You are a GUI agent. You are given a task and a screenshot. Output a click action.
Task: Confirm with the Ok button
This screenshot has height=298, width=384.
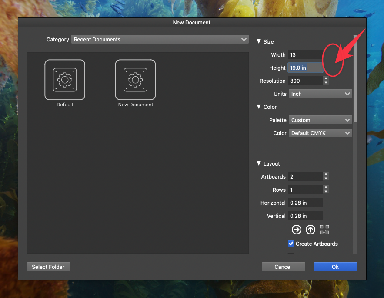click(335, 267)
